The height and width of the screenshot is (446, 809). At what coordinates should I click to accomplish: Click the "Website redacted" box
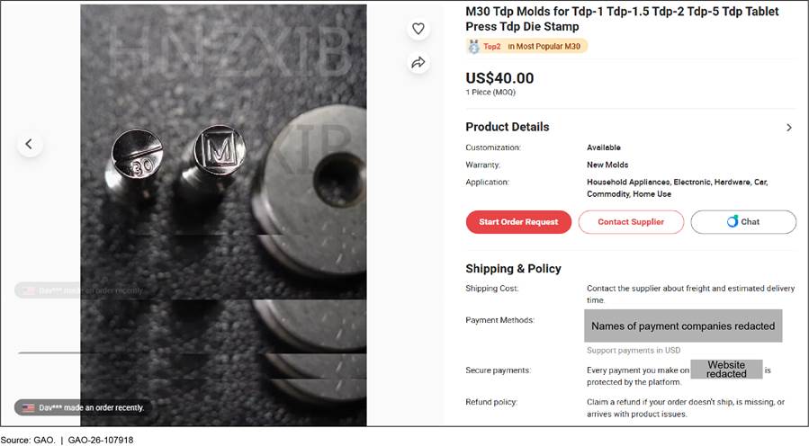tap(725, 370)
